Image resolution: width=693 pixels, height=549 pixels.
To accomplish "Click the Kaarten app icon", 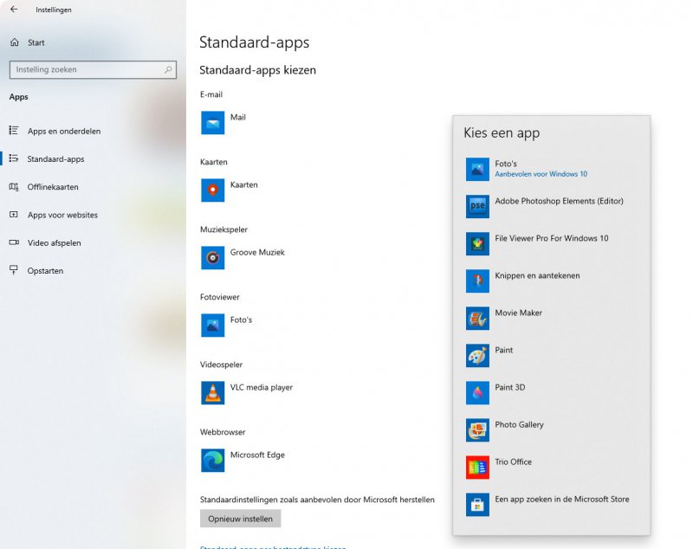I will point(212,191).
